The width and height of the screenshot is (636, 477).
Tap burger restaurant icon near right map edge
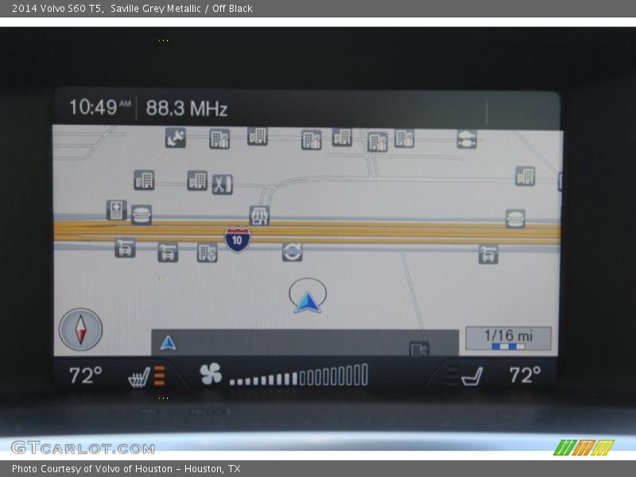pyautogui.click(x=515, y=219)
